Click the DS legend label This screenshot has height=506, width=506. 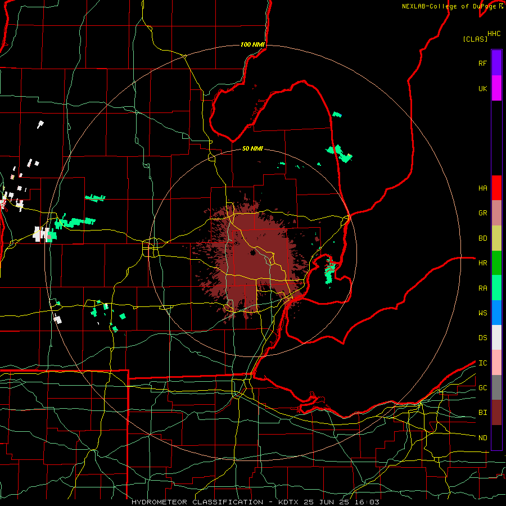pyautogui.click(x=482, y=338)
